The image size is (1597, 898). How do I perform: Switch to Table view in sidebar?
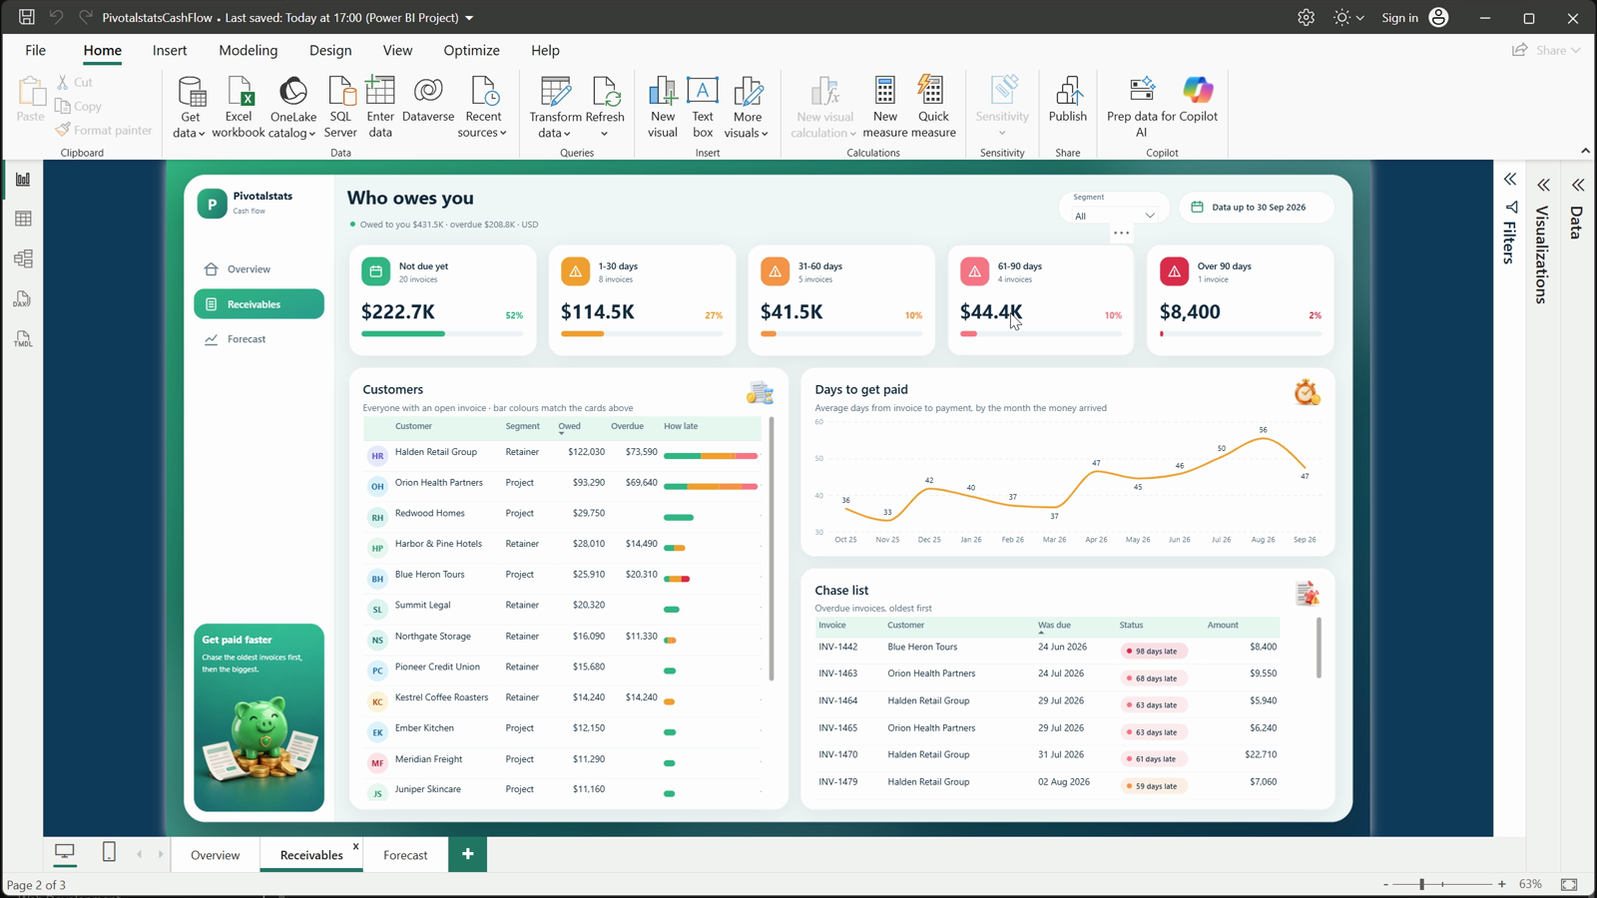[x=23, y=219]
